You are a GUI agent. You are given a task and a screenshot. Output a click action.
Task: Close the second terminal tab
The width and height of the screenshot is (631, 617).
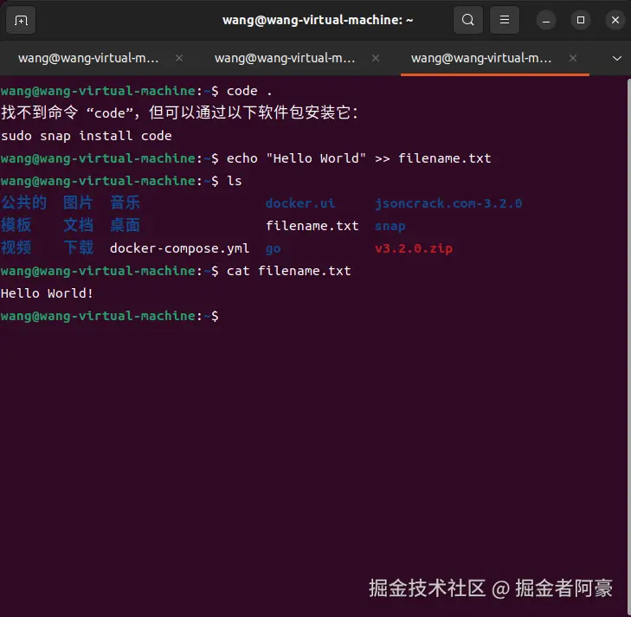point(376,58)
